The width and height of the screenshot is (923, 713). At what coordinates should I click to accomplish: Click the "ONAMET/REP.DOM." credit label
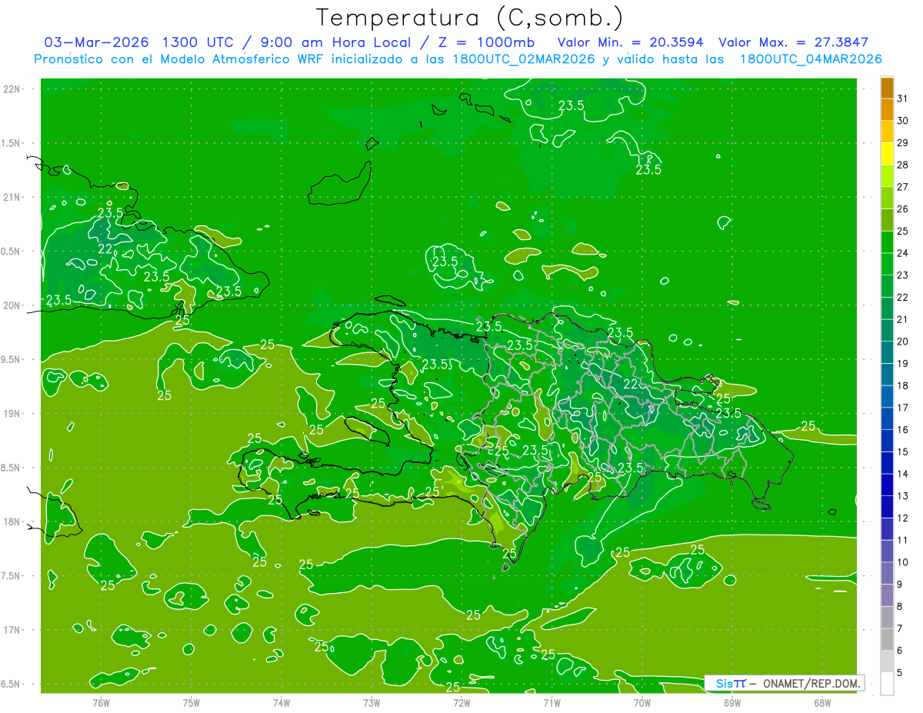pos(811,683)
